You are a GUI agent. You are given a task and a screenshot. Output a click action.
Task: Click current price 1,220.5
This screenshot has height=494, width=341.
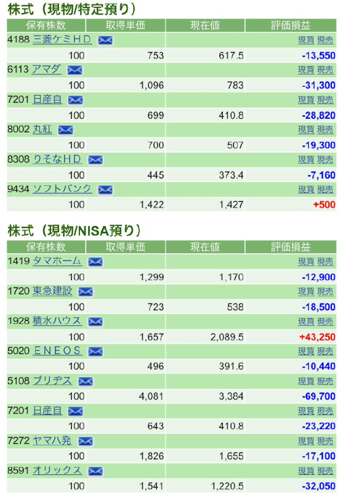pyautogui.click(x=227, y=486)
